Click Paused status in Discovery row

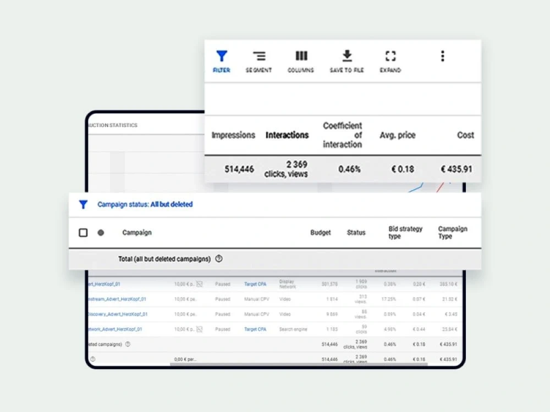tap(222, 314)
